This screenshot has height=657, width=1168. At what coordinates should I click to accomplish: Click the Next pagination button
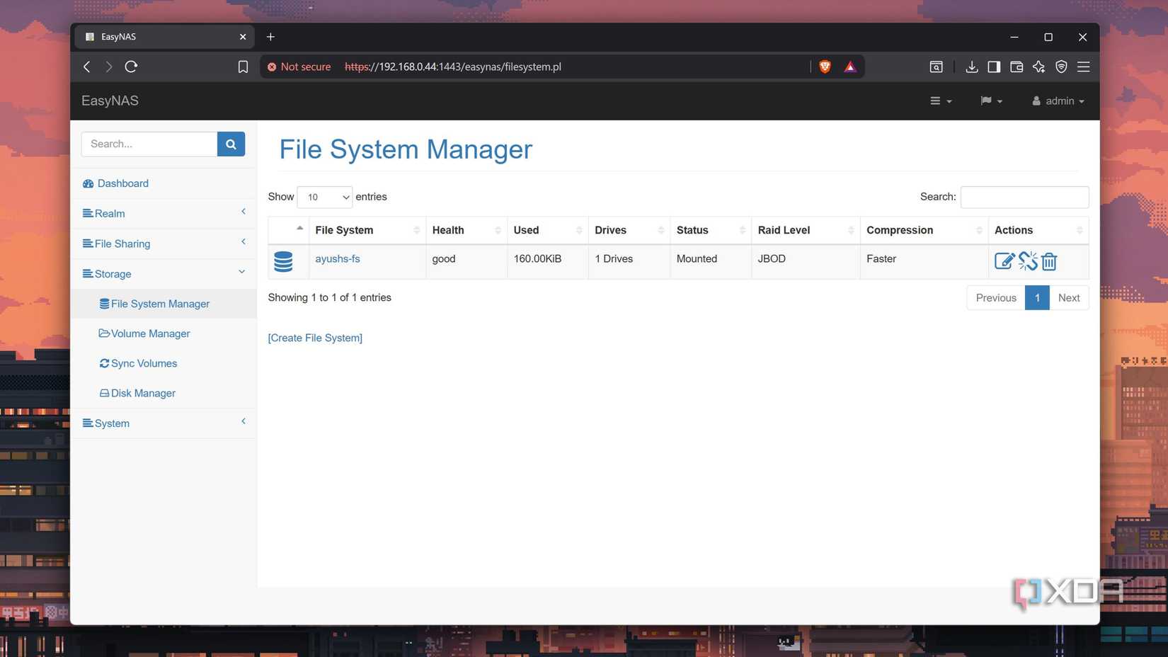(x=1069, y=298)
